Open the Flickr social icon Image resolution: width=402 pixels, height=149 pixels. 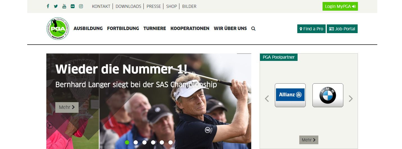73,6
